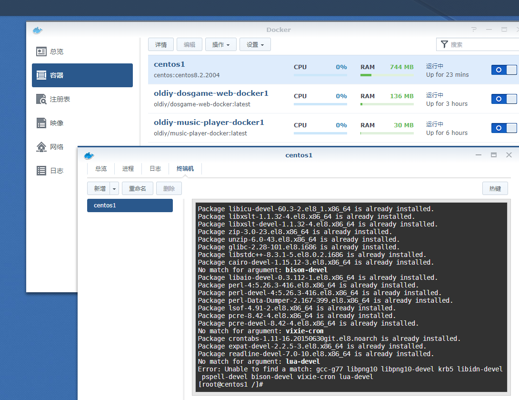This screenshot has height=400, width=519.
Task: Click the 新增 new terminal button
Action: click(x=99, y=189)
